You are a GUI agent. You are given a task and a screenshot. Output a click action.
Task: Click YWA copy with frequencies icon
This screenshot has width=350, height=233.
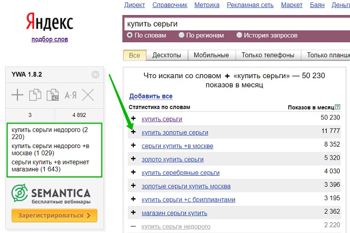52,95
